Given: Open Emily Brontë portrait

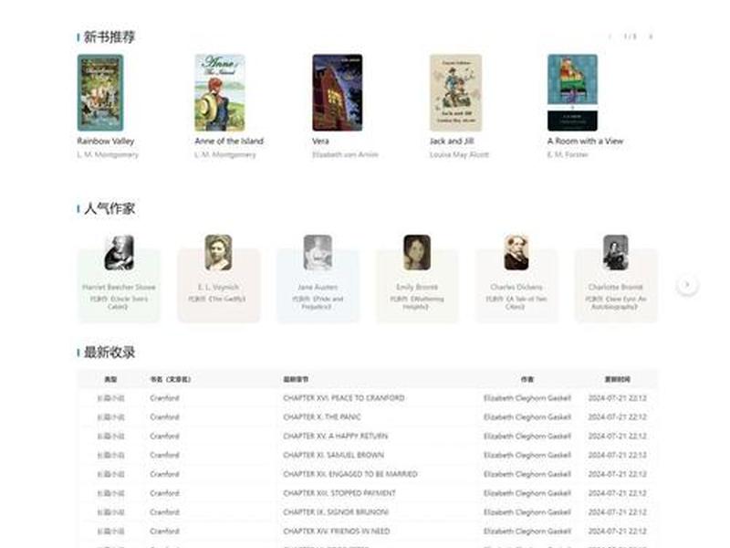Looking at the screenshot, I should (x=417, y=253).
